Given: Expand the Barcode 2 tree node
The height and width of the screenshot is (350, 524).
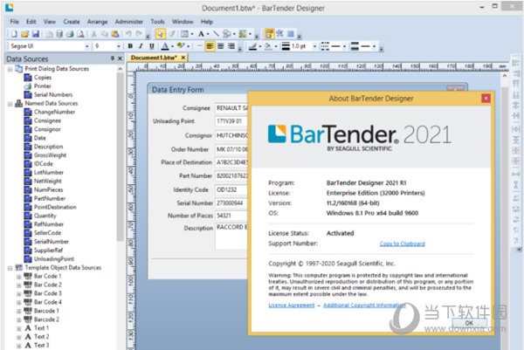Looking at the screenshot, I should point(18,319).
